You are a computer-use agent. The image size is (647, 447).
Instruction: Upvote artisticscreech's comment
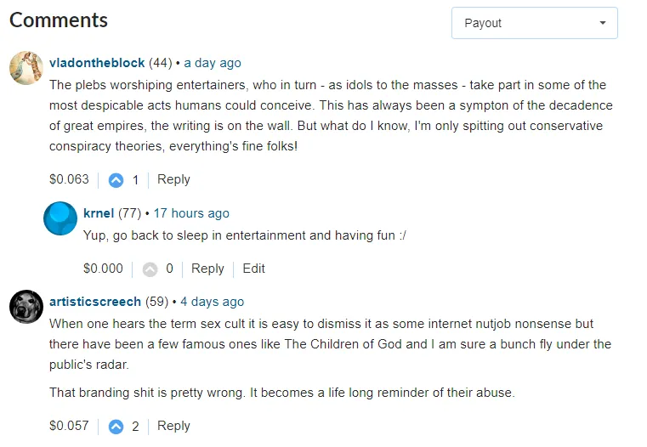point(116,427)
